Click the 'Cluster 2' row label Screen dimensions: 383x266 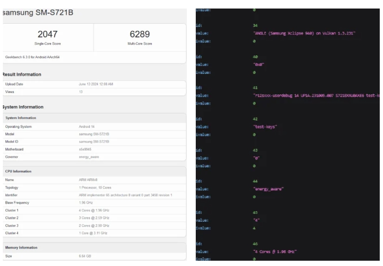(x=12, y=218)
